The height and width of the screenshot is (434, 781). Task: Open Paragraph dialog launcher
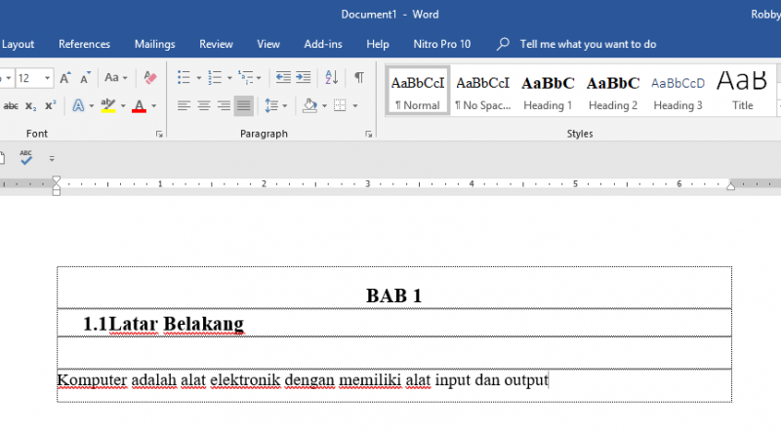click(x=368, y=134)
